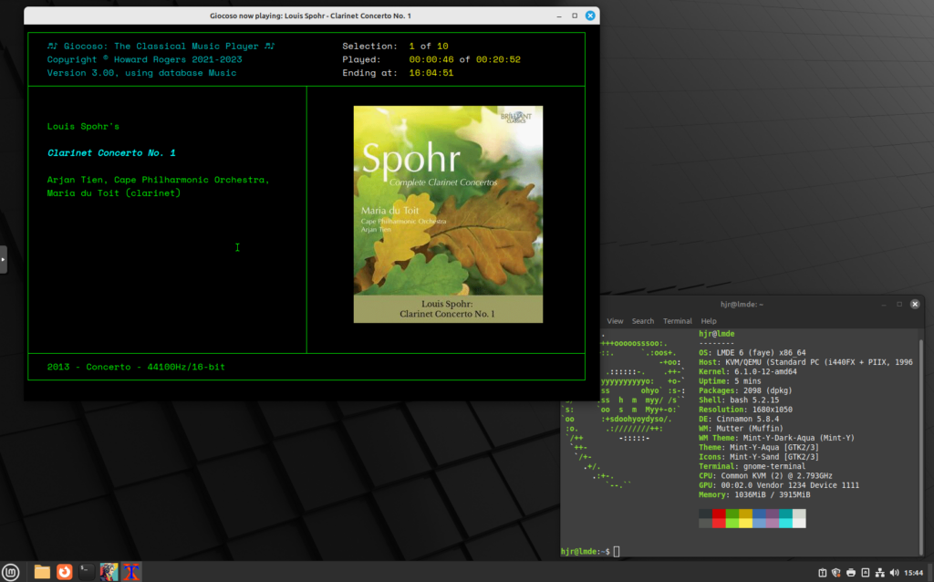Click the green 'hjr@lmde' neofetch header
This screenshot has width=934, height=582.
click(717, 334)
